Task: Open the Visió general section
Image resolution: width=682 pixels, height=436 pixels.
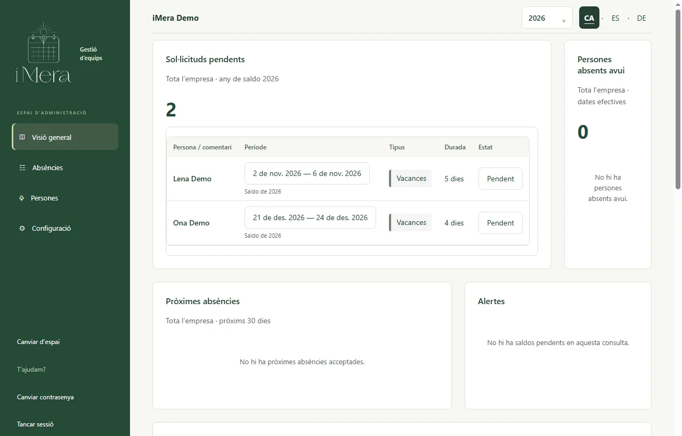Action: point(65,137)
